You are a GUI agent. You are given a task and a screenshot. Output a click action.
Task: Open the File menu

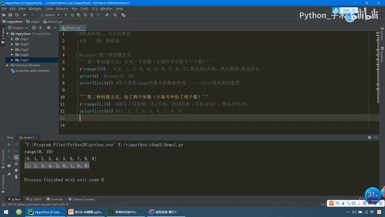[x=4, y=8]
